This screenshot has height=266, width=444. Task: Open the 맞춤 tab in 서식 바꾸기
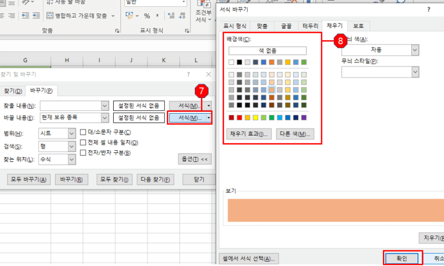(x=262, y=26)
